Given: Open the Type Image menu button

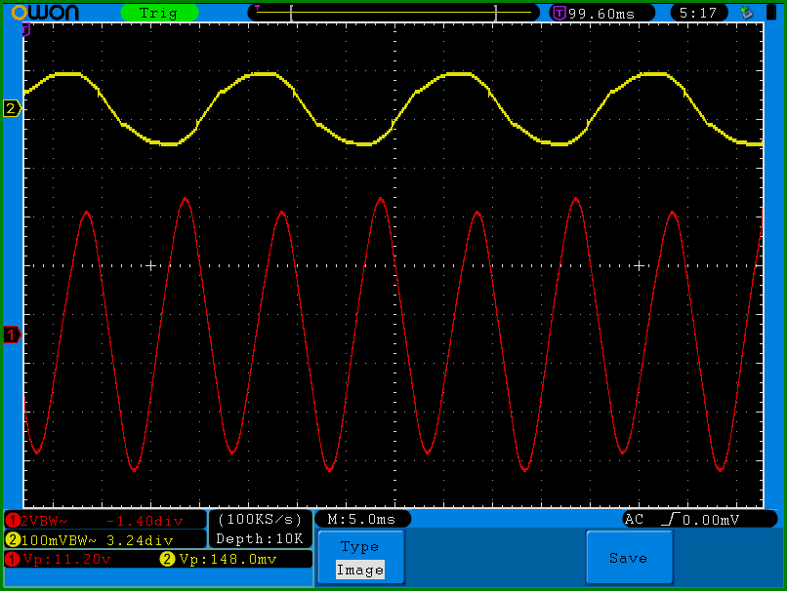Looking at the screenshot, I should click(361, 558).
